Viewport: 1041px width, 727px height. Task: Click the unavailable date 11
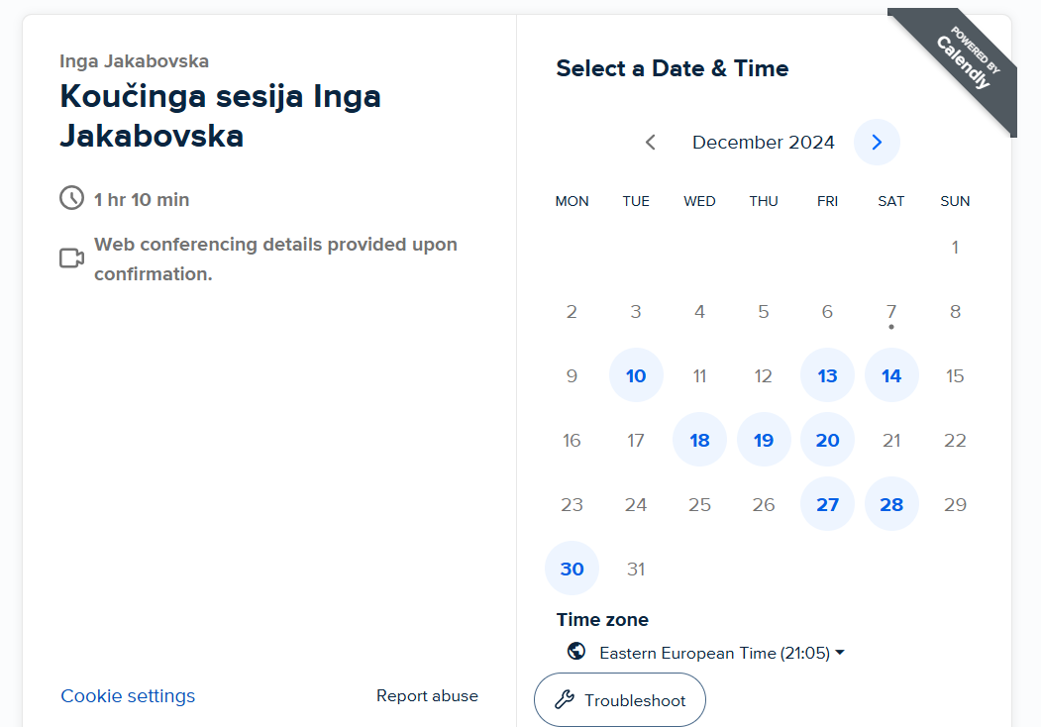pyautogui.click(x=699, y=375)
